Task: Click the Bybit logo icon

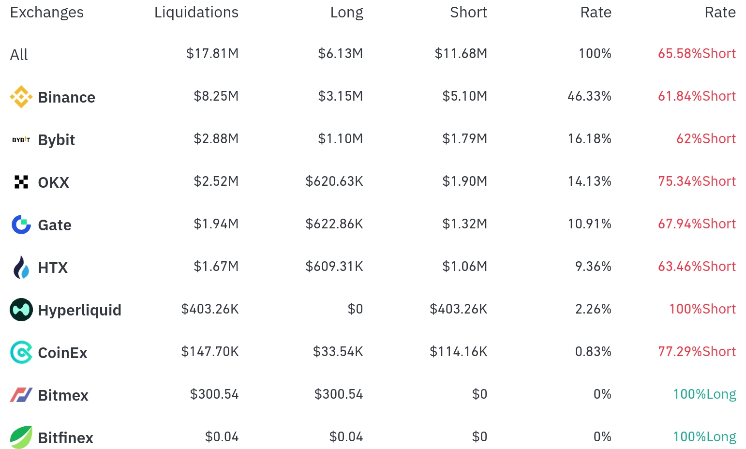Action: (x=21, y=140)
